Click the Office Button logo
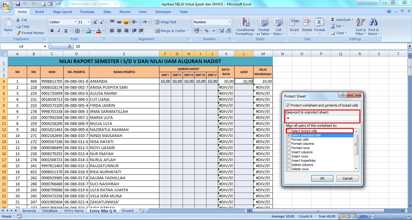 point(7,6)
